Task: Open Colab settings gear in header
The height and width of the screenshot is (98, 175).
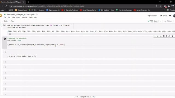Action: point(170,16)
